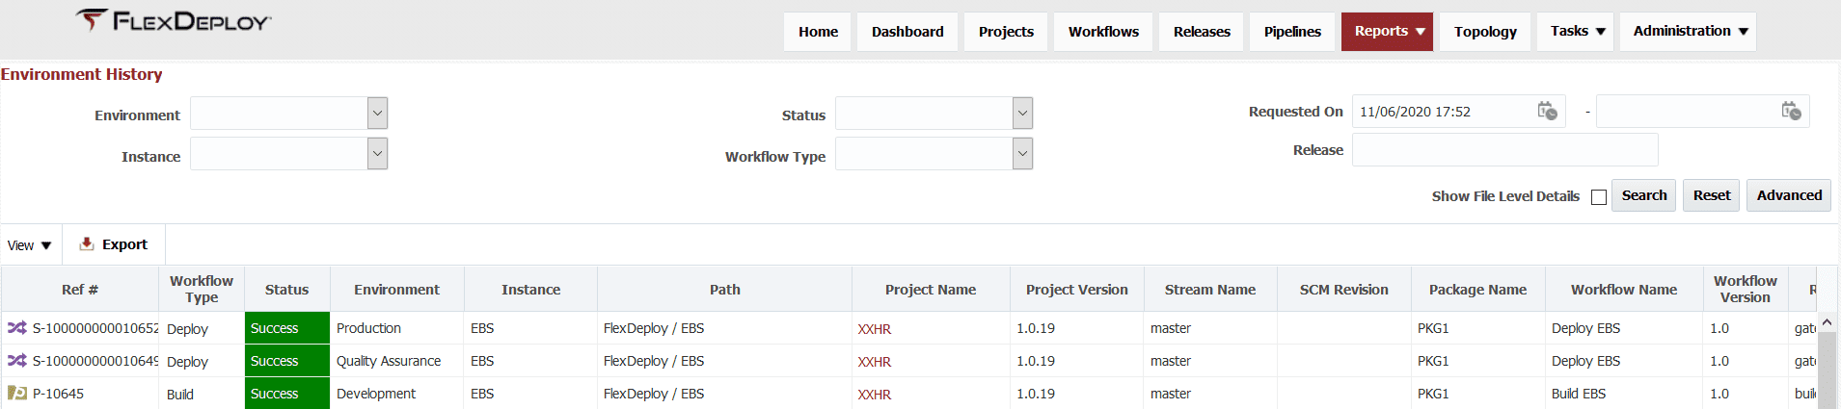Open the Reports menu
The height and width of the screenshot is (409, 1841).
pos(1387,32)
